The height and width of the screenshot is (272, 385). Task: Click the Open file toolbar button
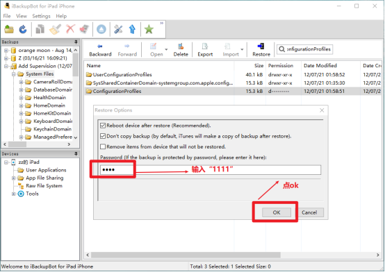coord(156,50)
